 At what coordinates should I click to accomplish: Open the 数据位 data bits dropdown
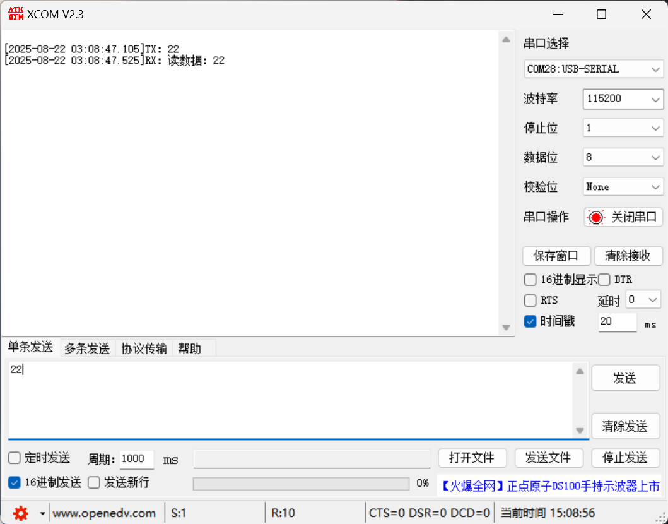pyautogui.click(x=623, y=157)
